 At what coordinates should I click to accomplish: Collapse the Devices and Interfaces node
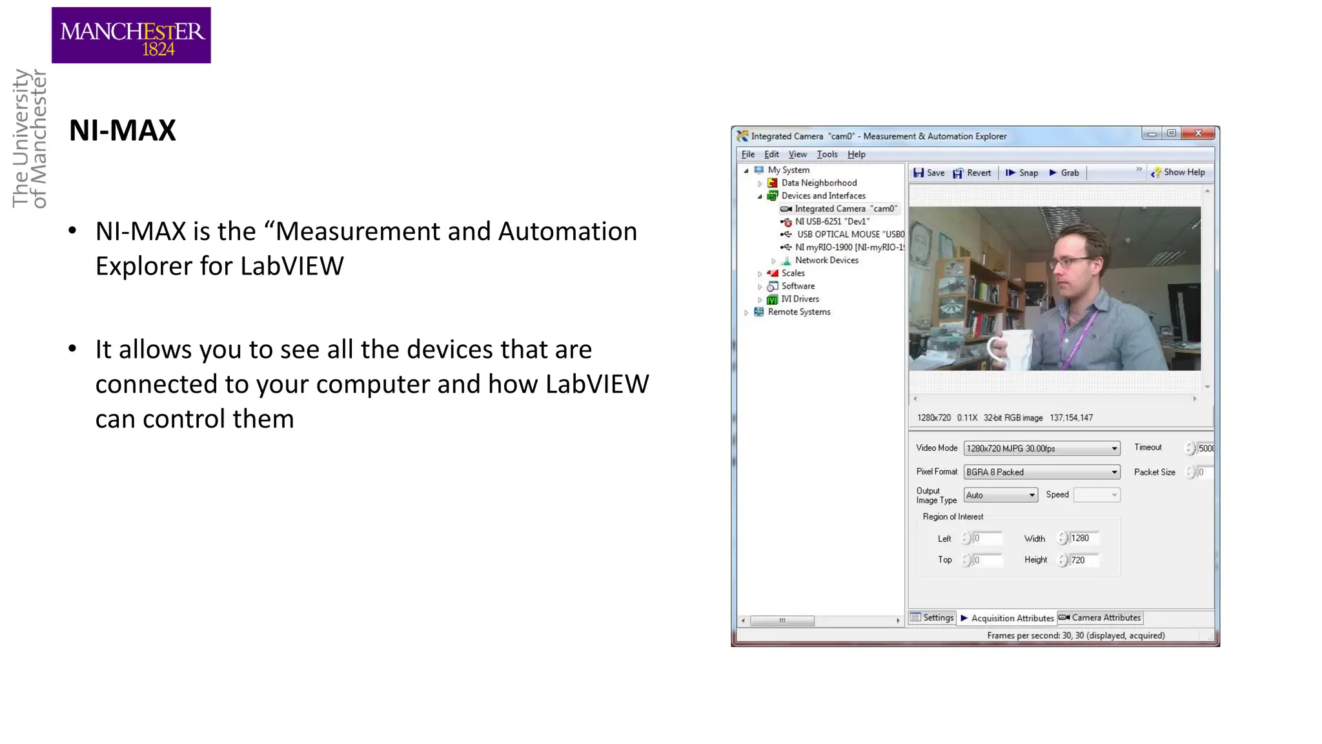point(760,196)
